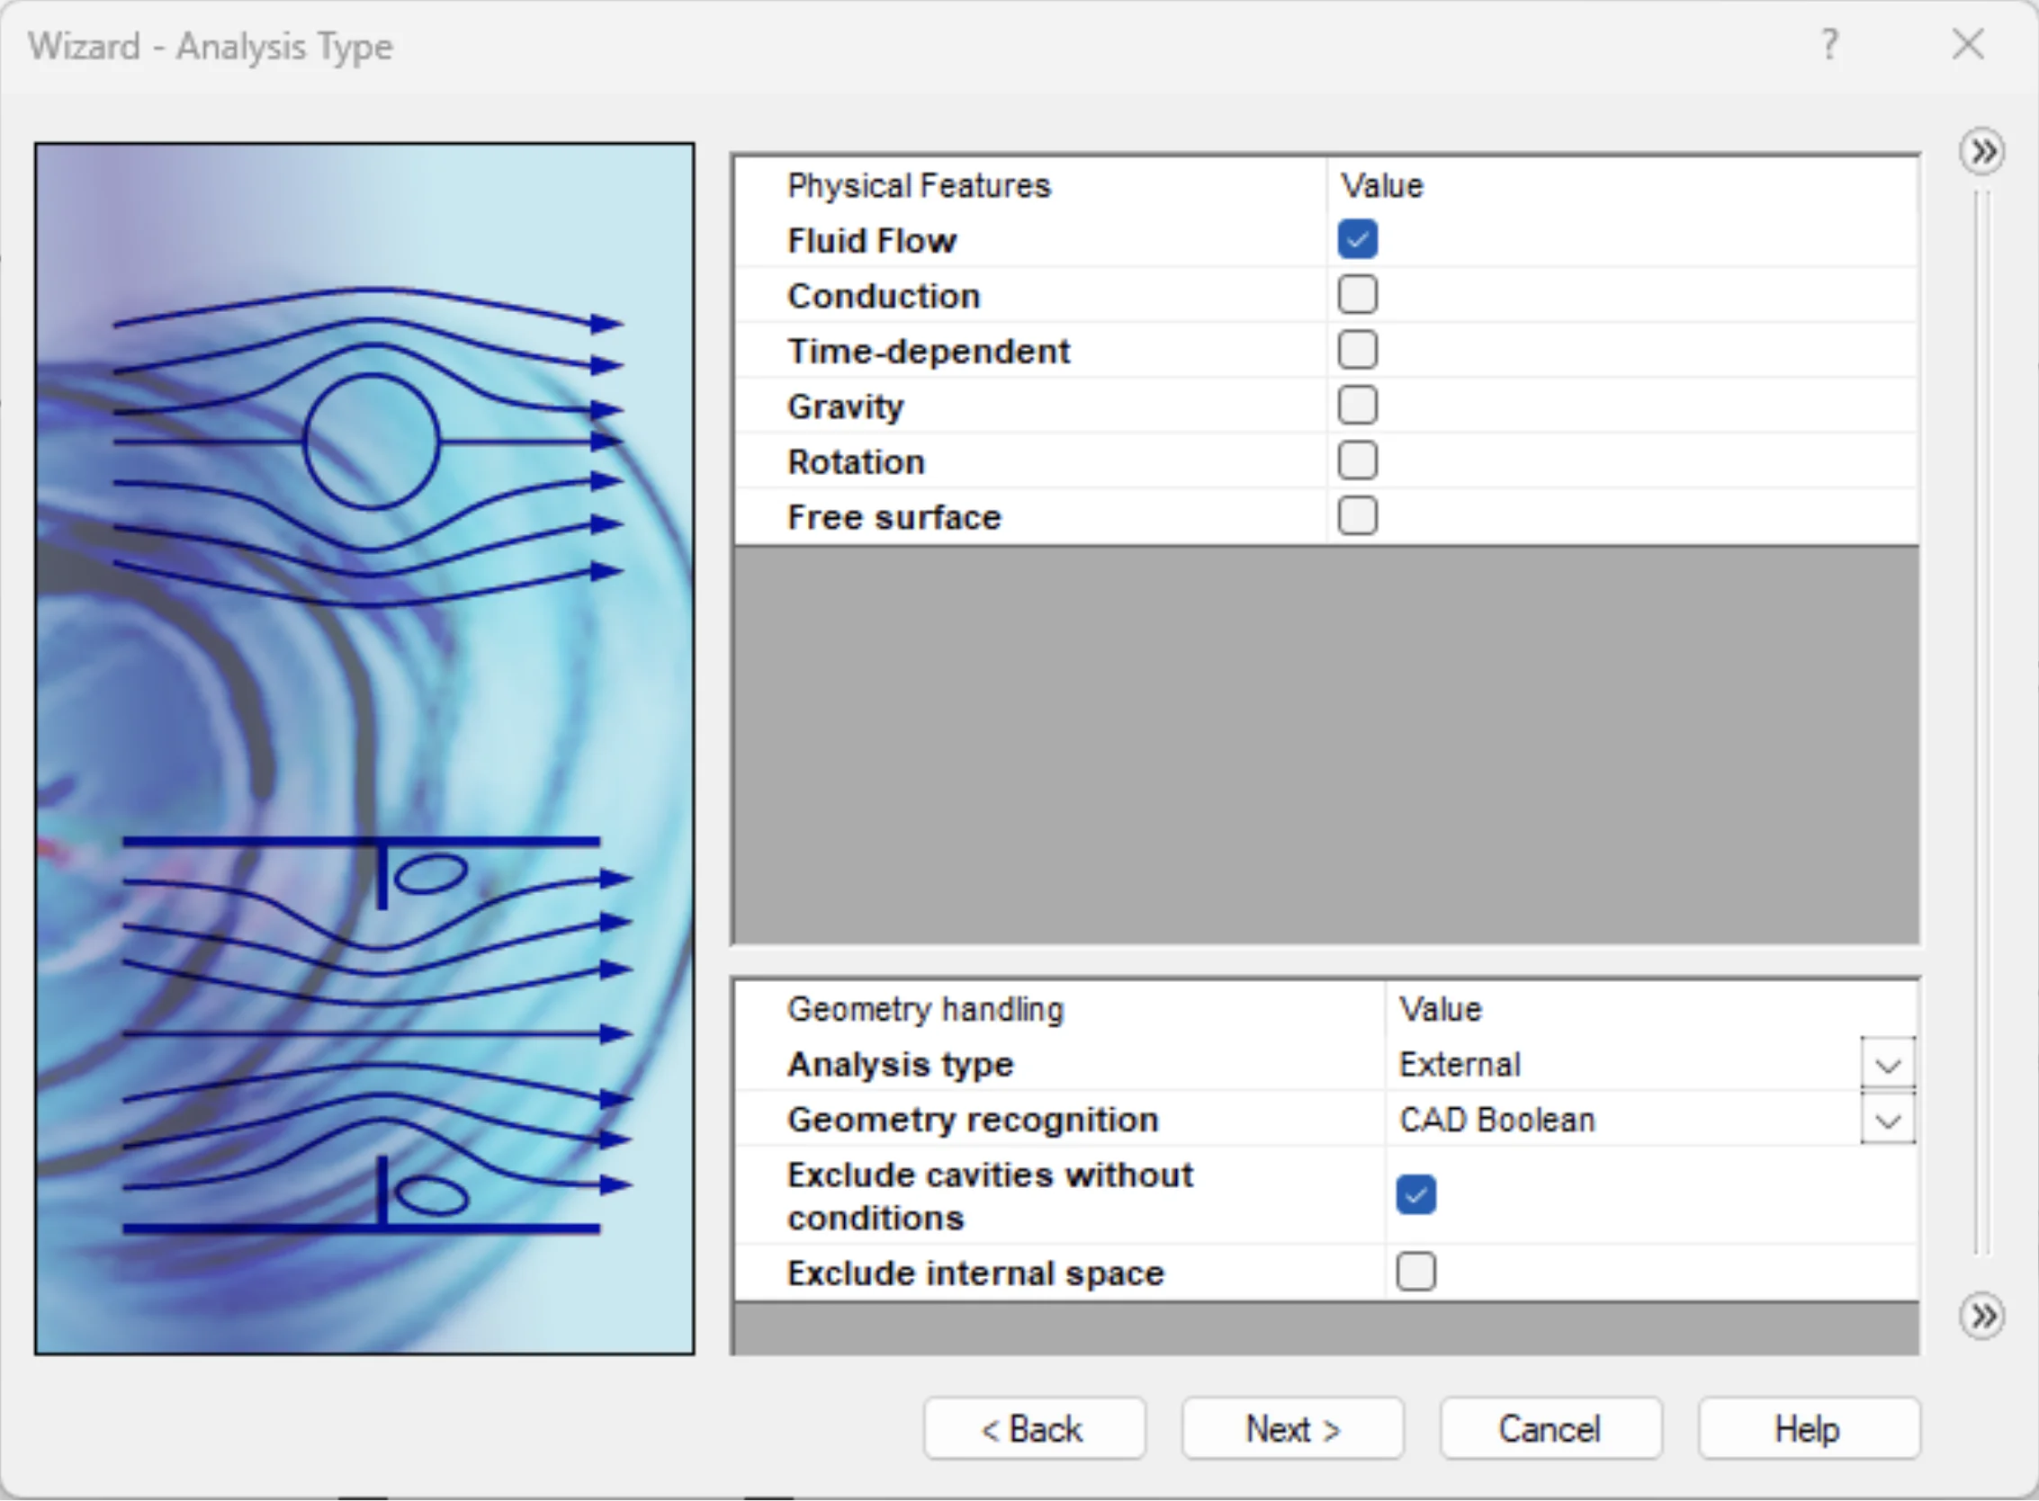Click the top double-chevron navigation icon
The width and height of the screenshot is (2039, 1501).
tap(1981, 152)
